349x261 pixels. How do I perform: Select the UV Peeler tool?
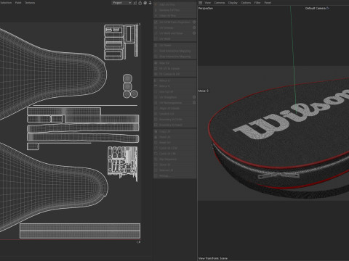point(174,45)
